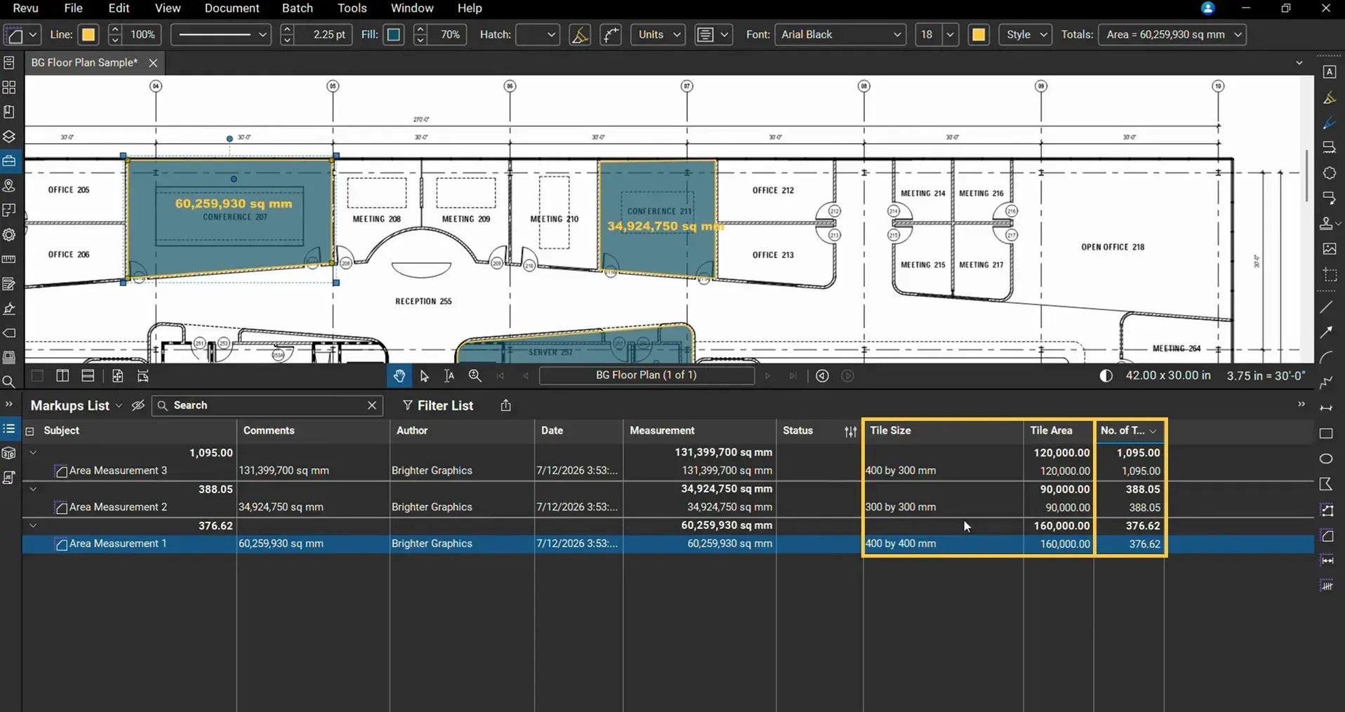1345x712 pixels.
Task: Click the Fill color swatch
Action: [394, 34]
